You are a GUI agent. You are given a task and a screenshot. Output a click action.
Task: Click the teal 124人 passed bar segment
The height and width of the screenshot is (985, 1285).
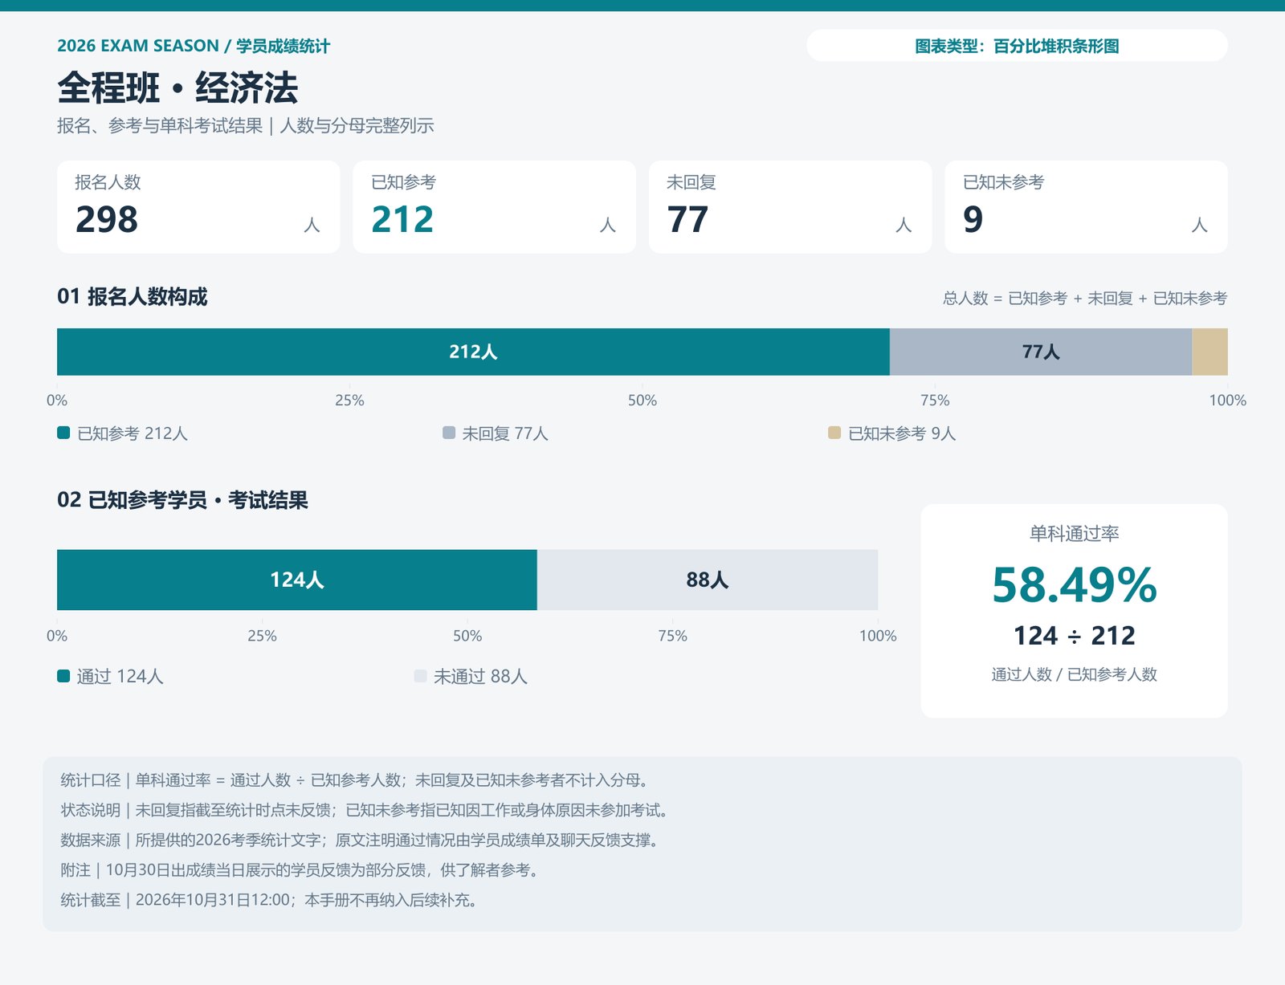point(297,580)
